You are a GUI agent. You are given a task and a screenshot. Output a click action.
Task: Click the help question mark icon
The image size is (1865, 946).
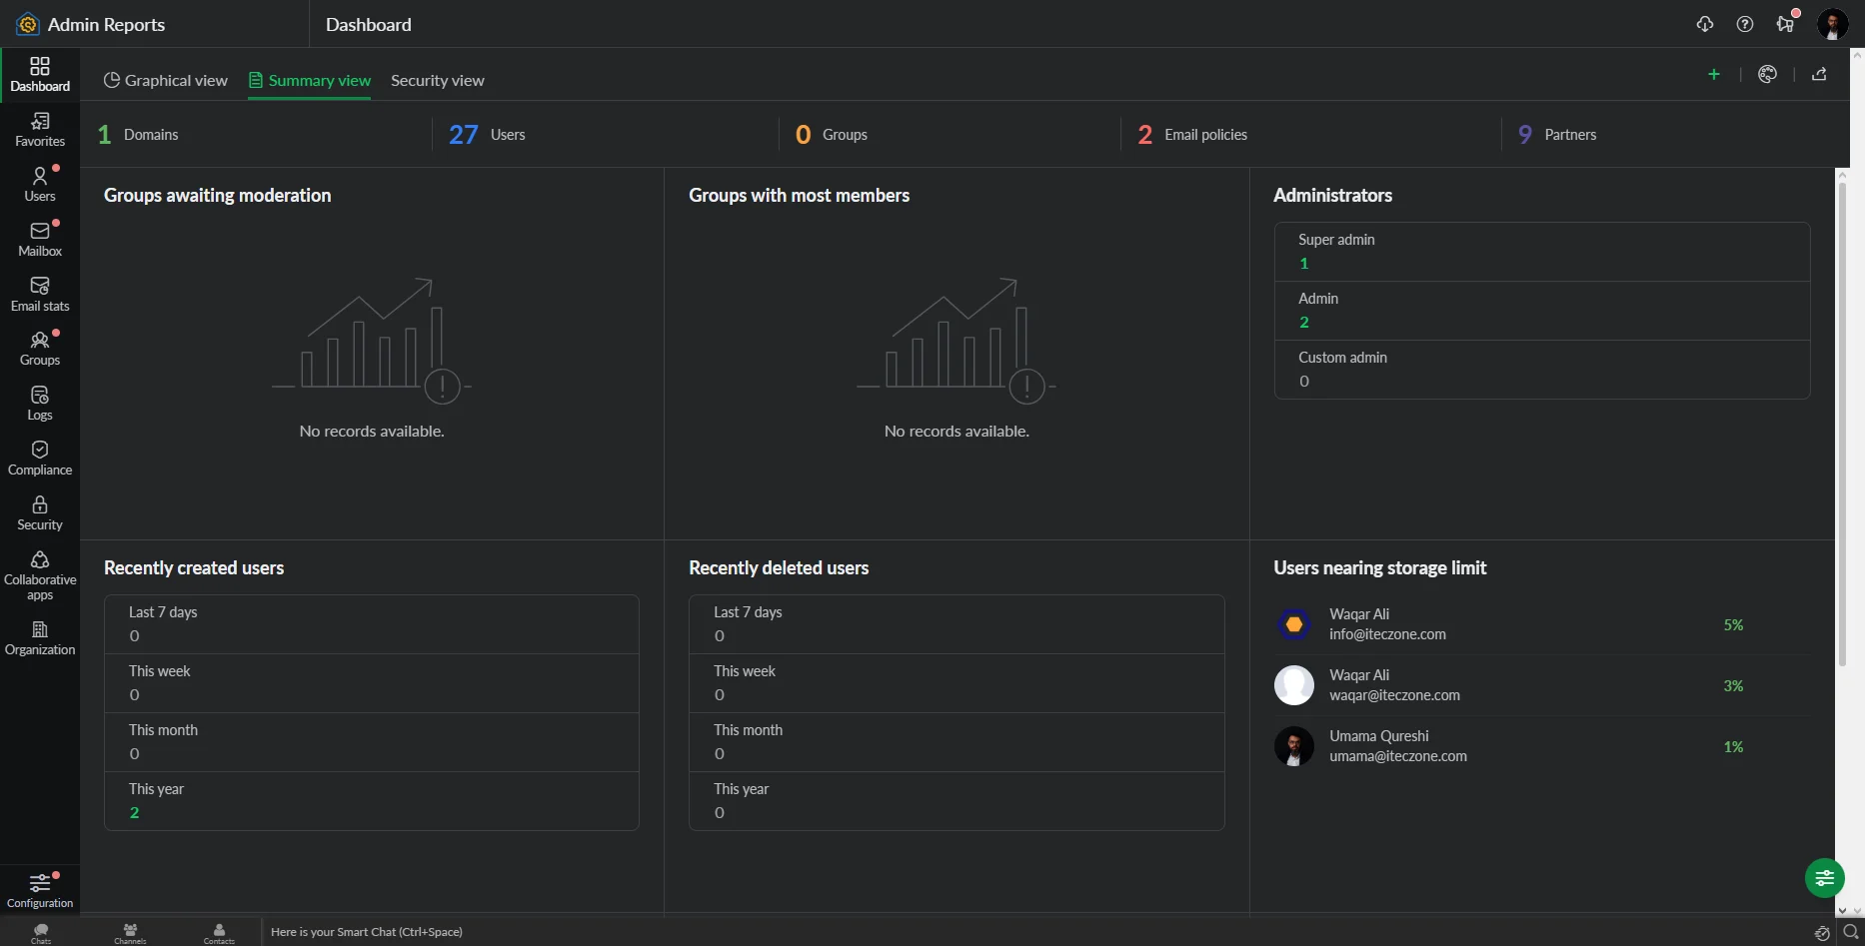(1744, 24)
